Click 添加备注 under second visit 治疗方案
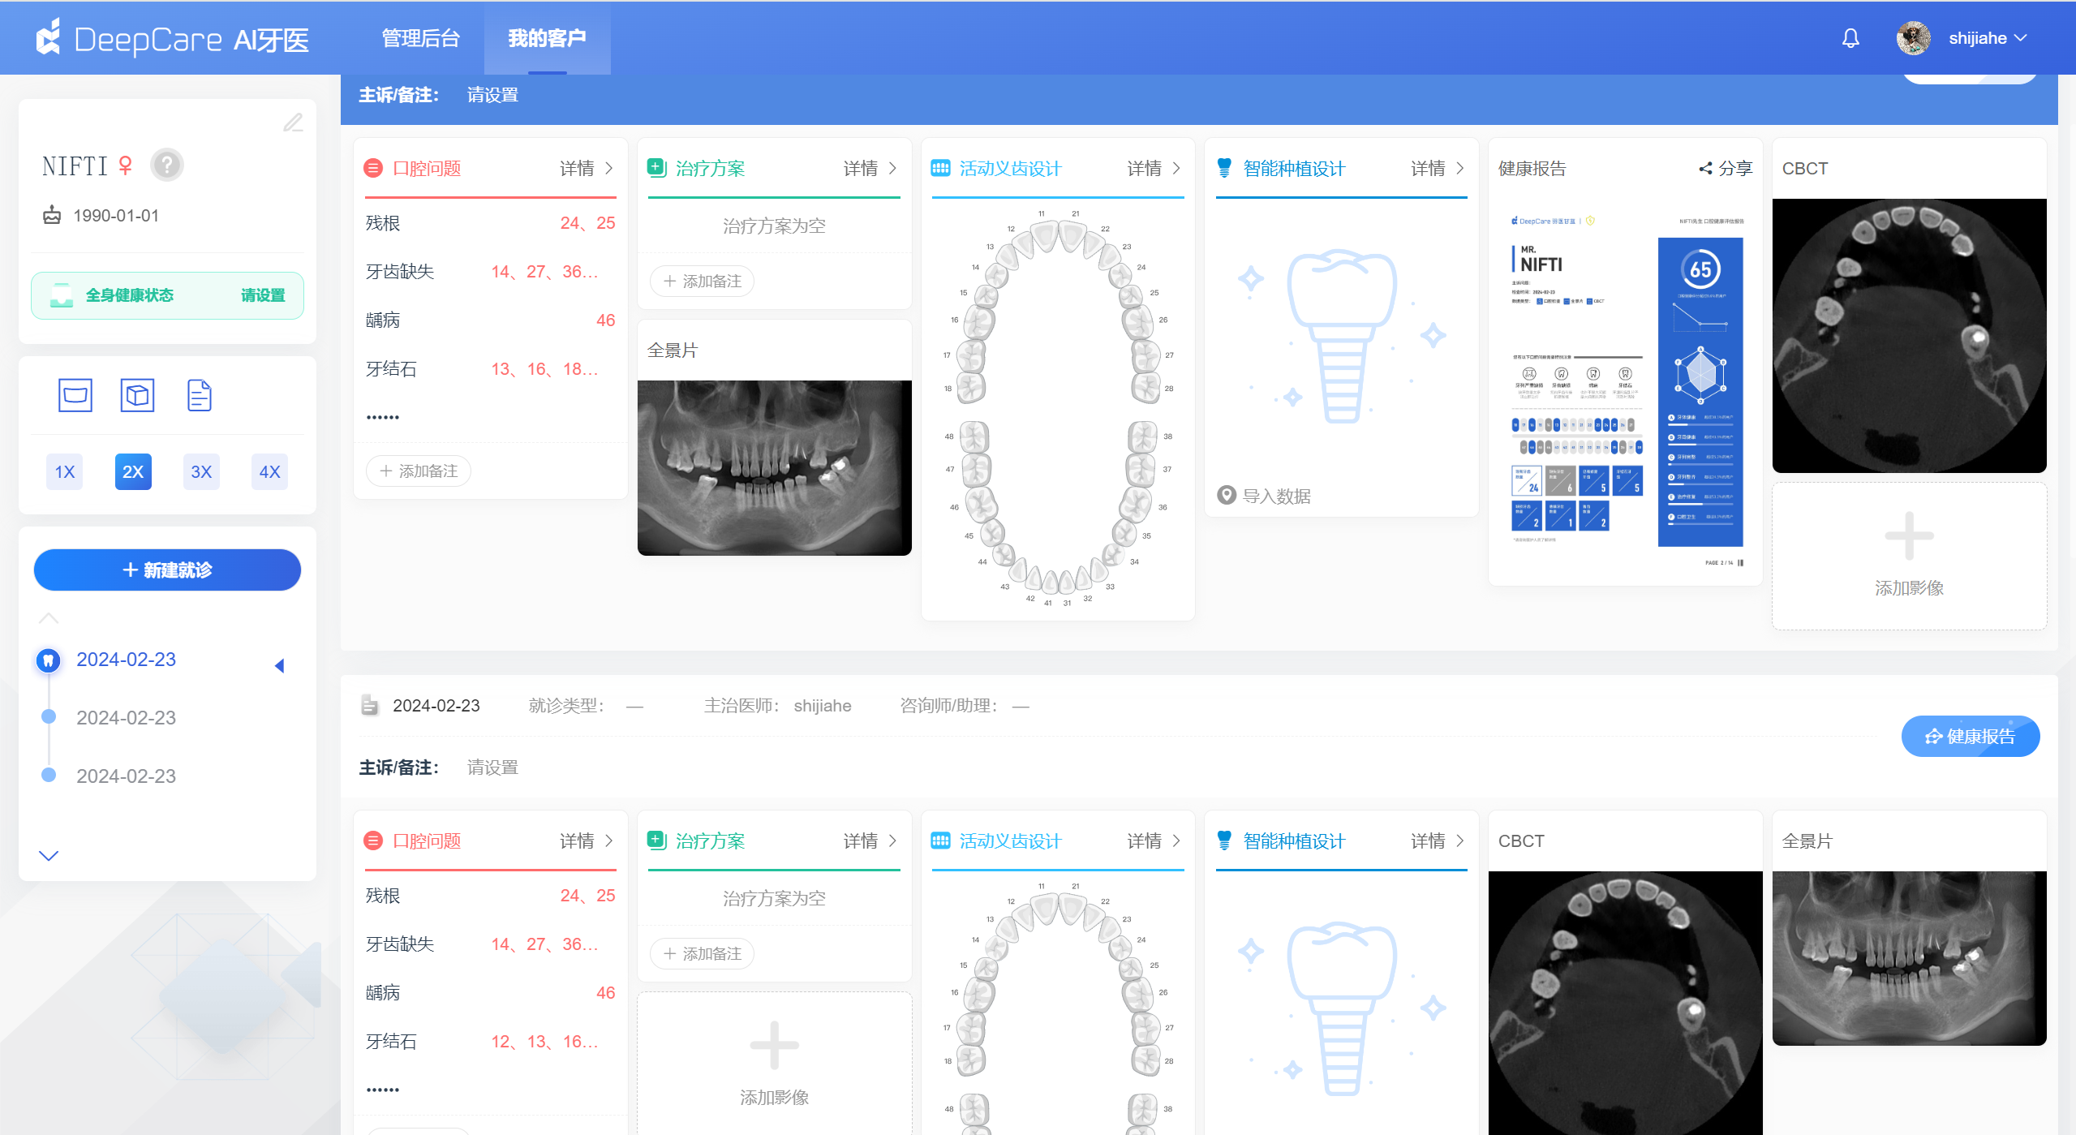This screenshot has width=2076, height=1135. point(703,954)
